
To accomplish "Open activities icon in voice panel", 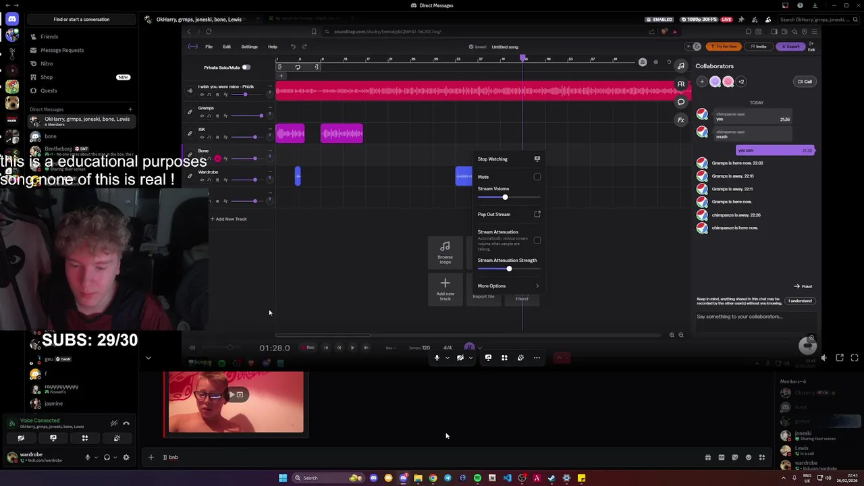I will pyautogui.click(x=85, y=438).
